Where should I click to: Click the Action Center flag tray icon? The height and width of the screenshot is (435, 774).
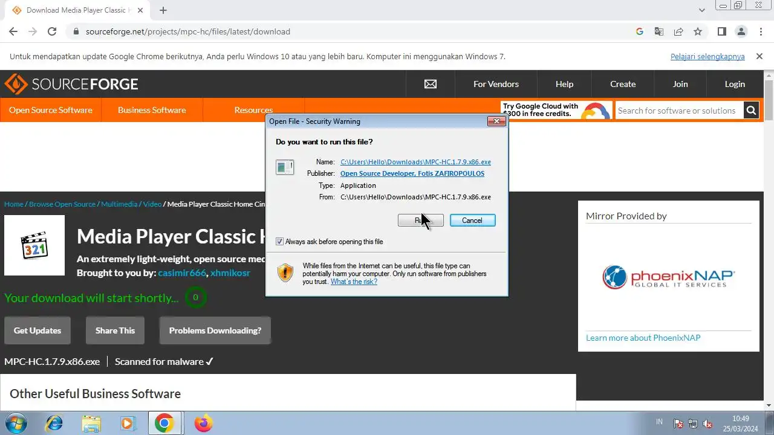pos(678,424)
